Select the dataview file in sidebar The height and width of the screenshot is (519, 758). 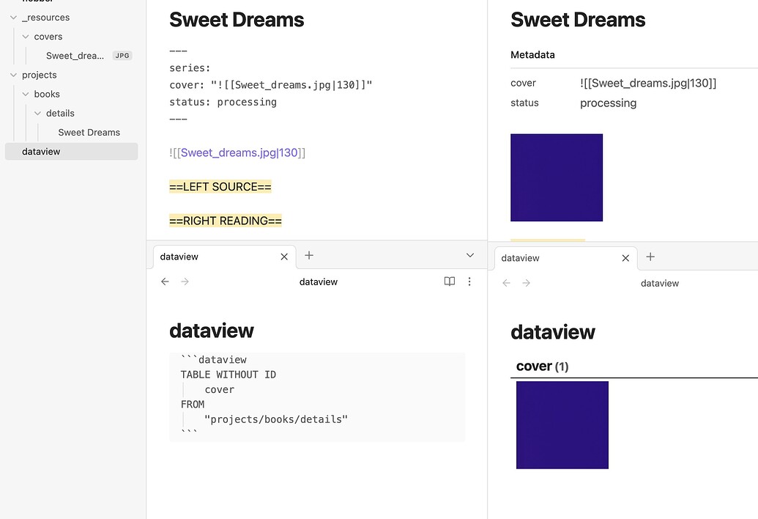tap(41, 151)
